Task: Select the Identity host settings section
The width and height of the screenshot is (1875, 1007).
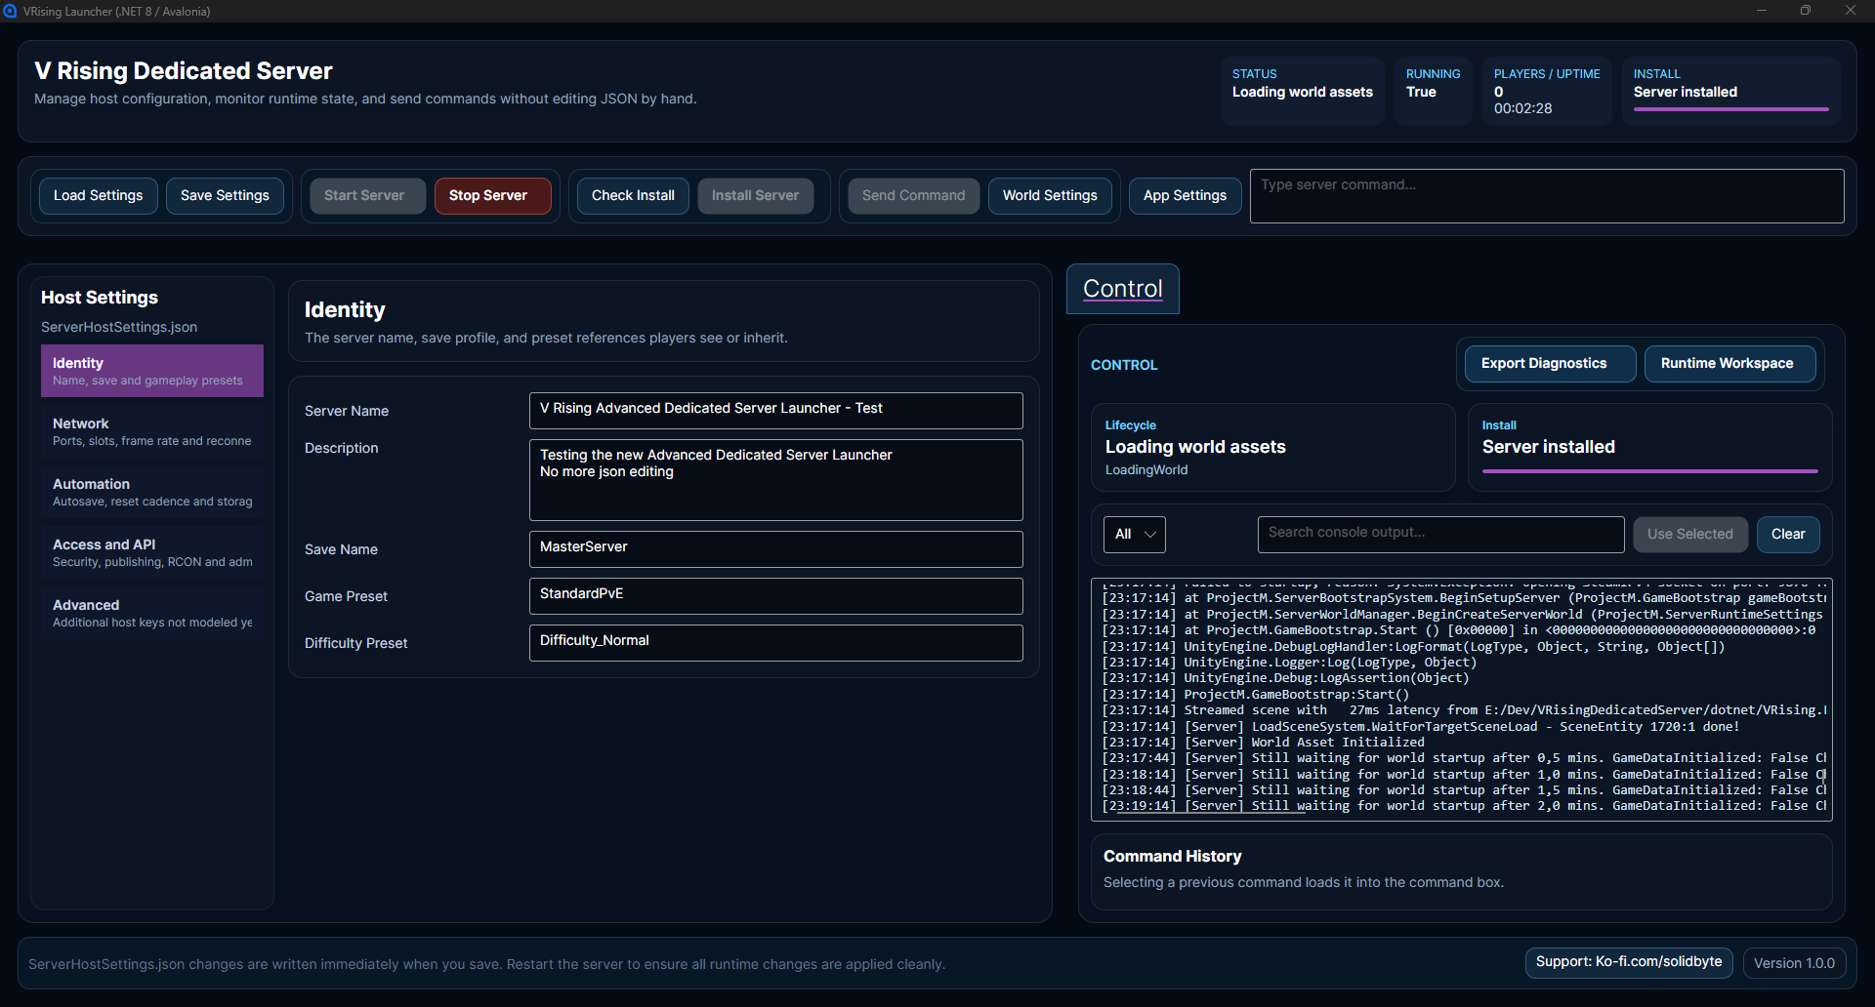Action: pyautogui.click(x=152, y=371)
